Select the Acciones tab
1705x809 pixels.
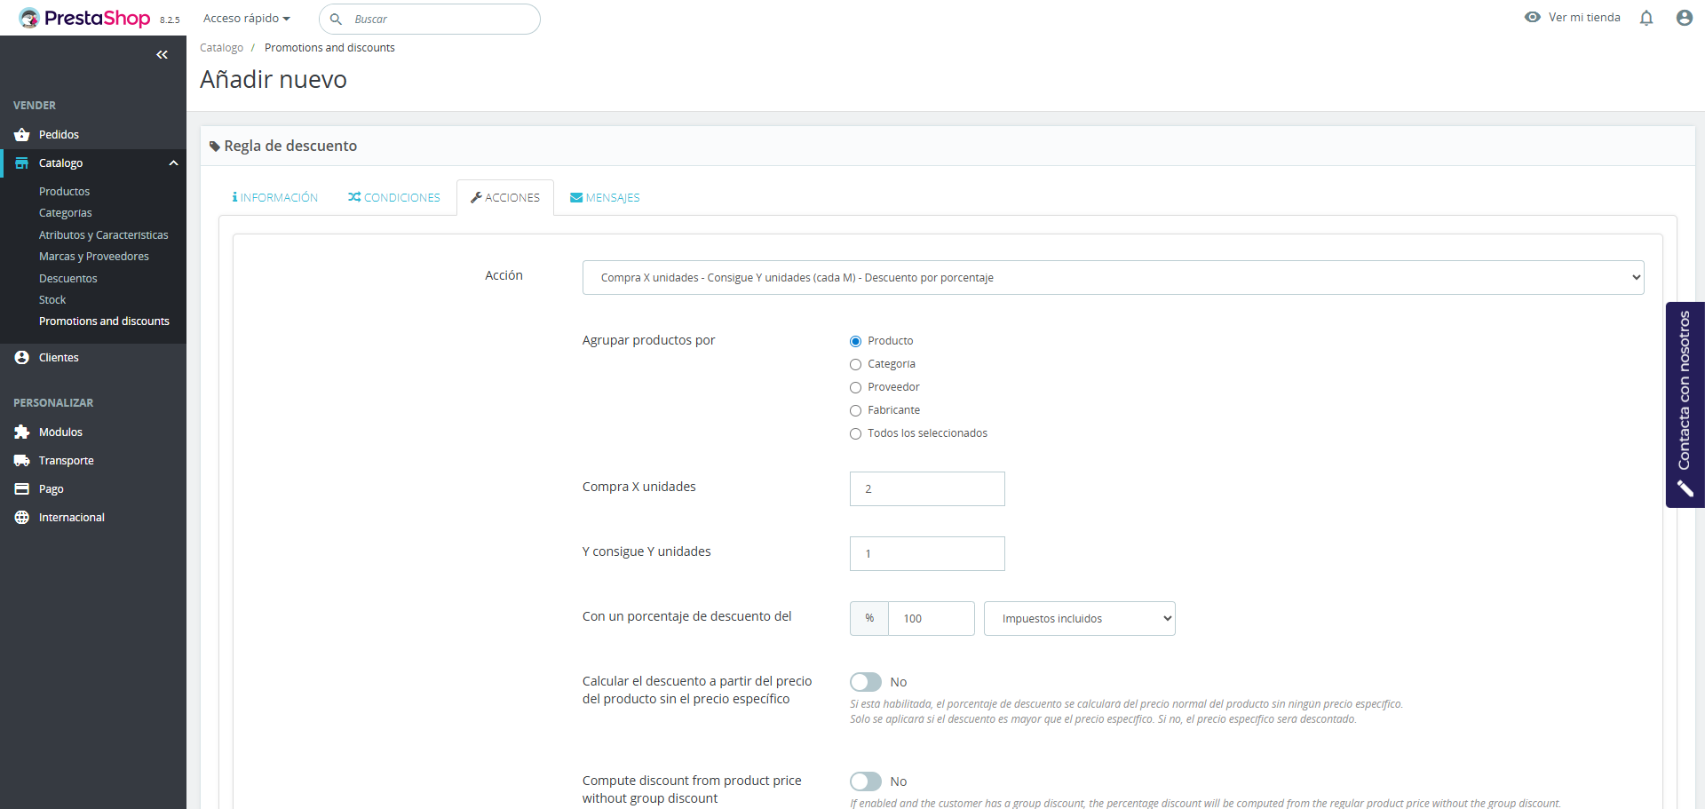coord(505,198)
